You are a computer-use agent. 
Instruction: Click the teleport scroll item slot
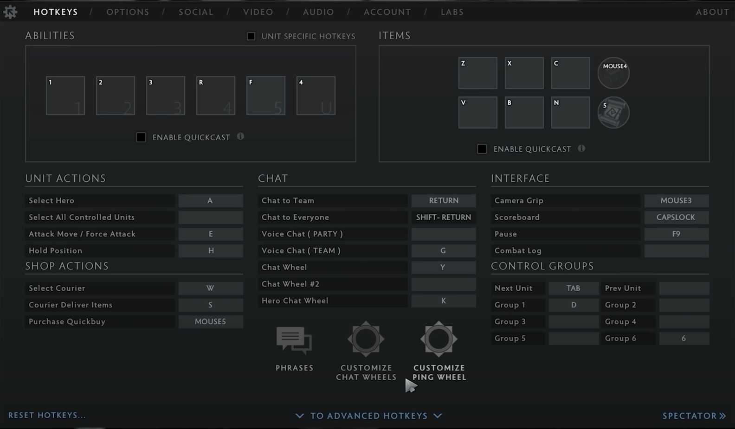tap(613, 113)
